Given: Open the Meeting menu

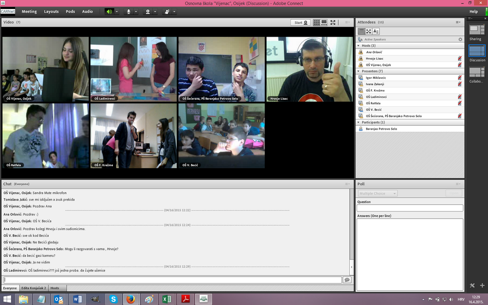Looking at the screenshot, I should (29, 11).
